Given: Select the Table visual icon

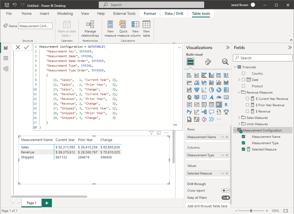Looking at the screenshot, I should pyautogui.click(x=212, y=104).
